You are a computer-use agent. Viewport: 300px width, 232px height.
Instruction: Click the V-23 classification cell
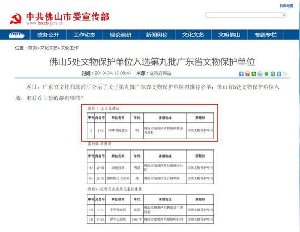tap(100, 220)
